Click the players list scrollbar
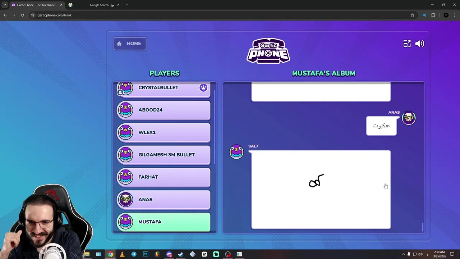 215,127
